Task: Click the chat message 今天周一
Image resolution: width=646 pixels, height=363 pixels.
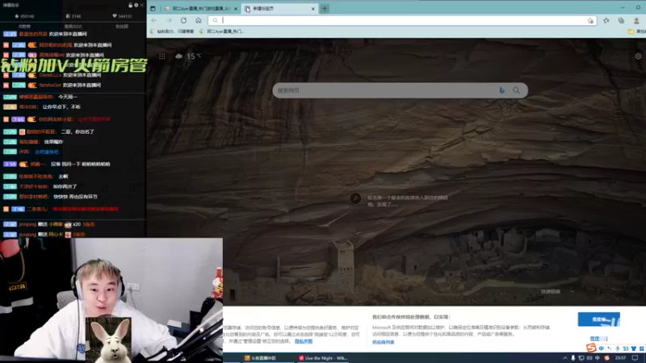Action: pyautogui.click(x=68, y=97)
